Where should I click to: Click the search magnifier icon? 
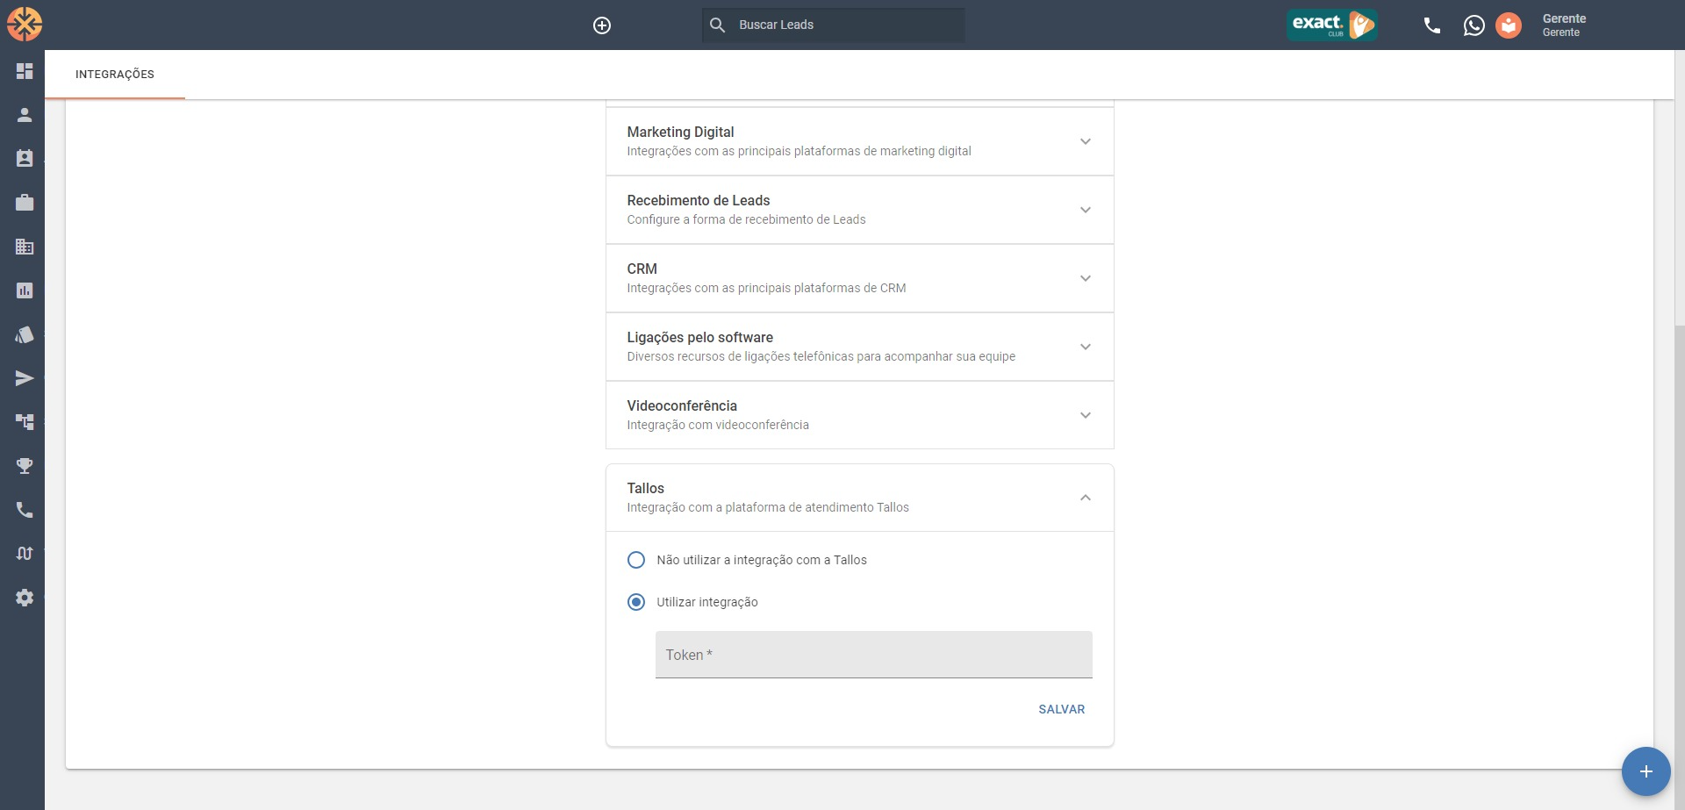(x=717, y=25)
